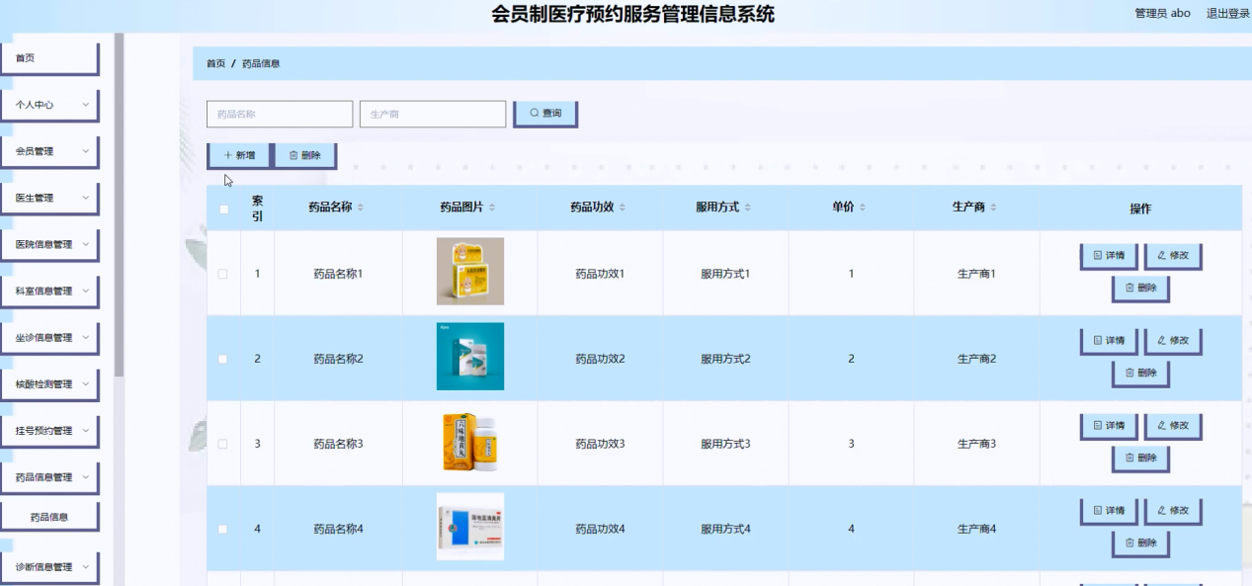Viewport: 1252px width, 586px height.
Task: Sort by 药品图片 column arrows
Action: [x=492, y=208]
